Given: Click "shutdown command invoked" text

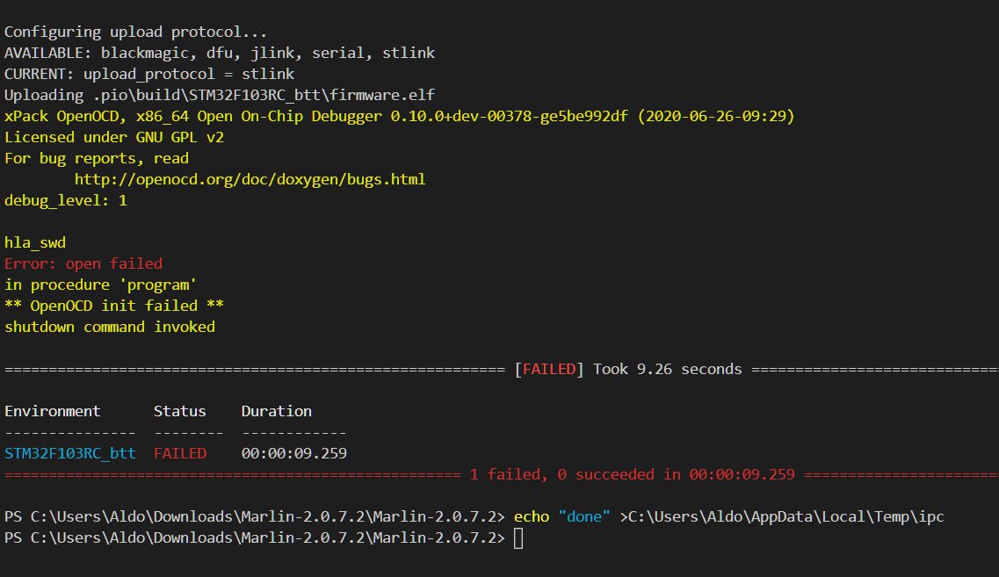Looking at the screenshot, I should 110,327.
